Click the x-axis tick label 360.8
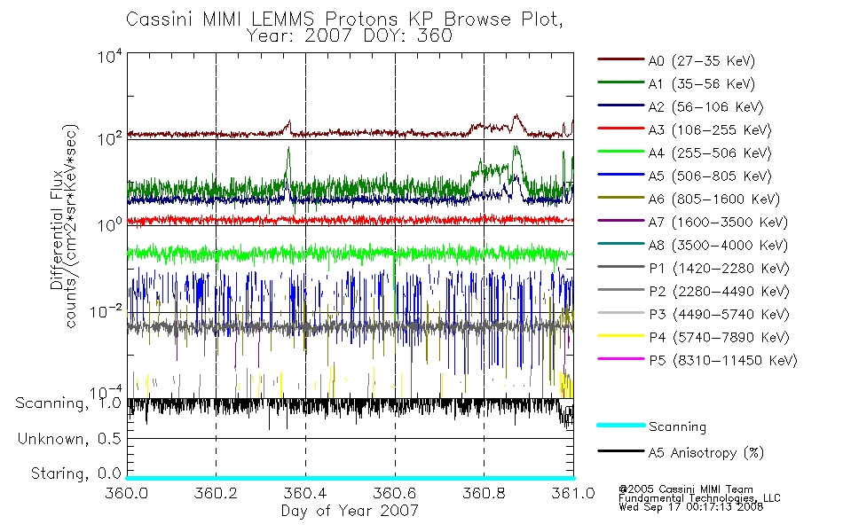Screen dimensions: 843x532 [x=484, y=493]
